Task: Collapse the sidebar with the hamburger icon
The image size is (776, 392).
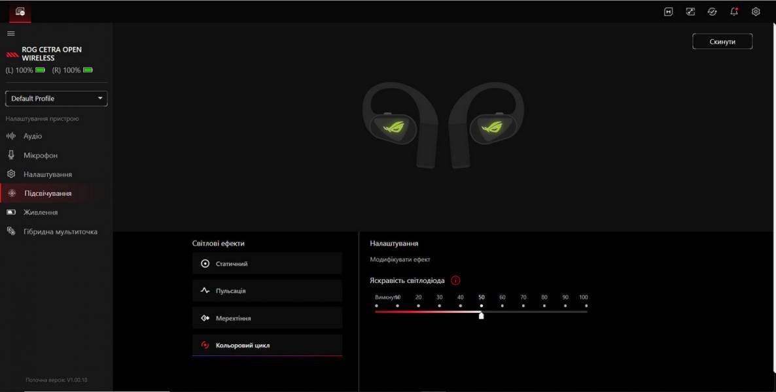Action: pyautogui.click(x=10, y=33)
